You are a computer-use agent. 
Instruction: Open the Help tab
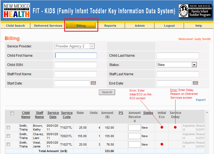tap(199, 26)
